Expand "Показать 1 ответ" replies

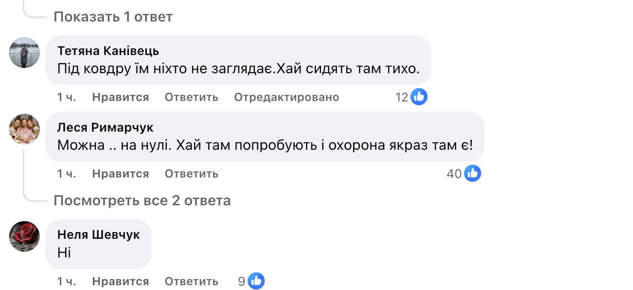coord(113,17)
